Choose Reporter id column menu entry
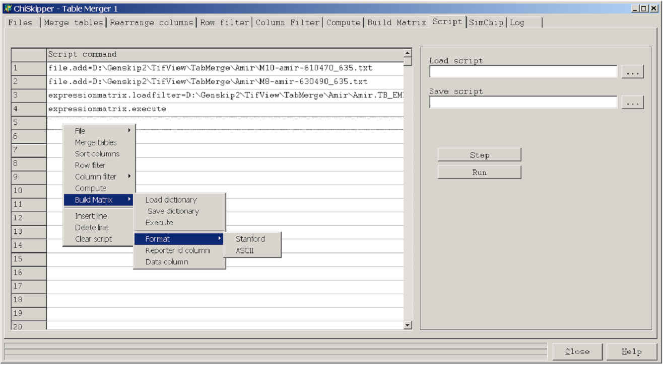The width and height of the screenshot is (663, 365). 177,250
